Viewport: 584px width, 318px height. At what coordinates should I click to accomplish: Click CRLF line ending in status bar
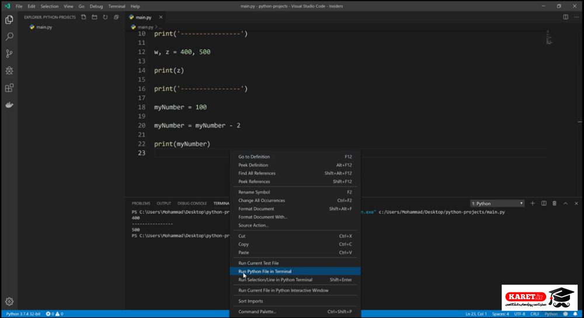[534, 314]
